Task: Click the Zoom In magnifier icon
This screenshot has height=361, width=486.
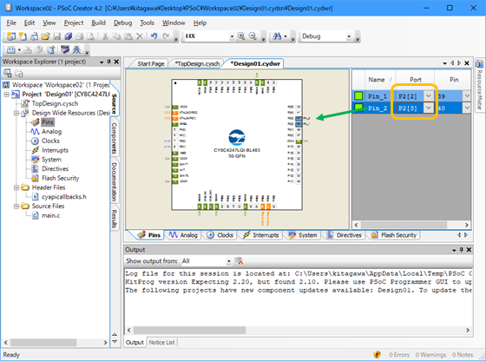Action: coord(241,36)
